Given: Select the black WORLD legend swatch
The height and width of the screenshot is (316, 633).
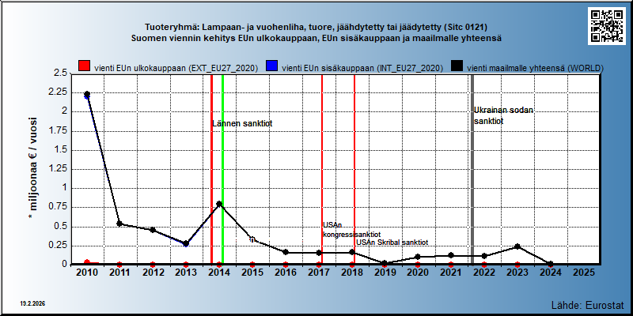Looking at the screenshot, I should [458, 66].
